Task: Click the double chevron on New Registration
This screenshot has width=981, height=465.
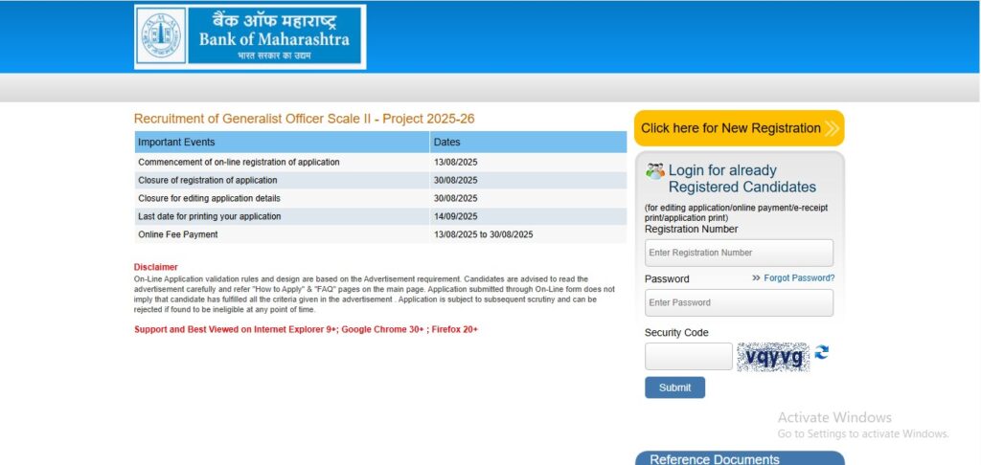Action: 831,128
